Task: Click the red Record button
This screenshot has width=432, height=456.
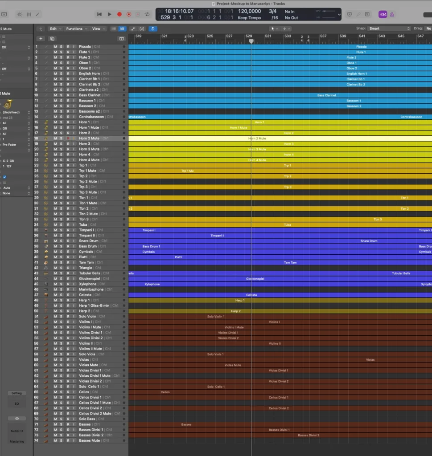Action: click(119, 14)
